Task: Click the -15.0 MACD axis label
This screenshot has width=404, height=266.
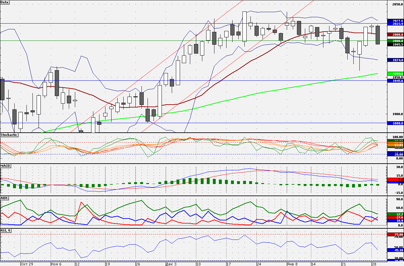Action: pyautogui.click(x=398, y=192)
